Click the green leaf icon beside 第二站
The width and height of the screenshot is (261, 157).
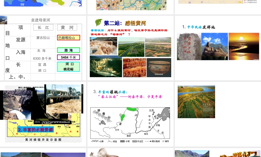point(99,23)
